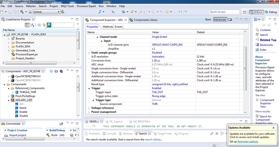Switch inspector to Advanced view mode
The width and height of the screenshot is (279, 147).
click(x=220, y=20)
